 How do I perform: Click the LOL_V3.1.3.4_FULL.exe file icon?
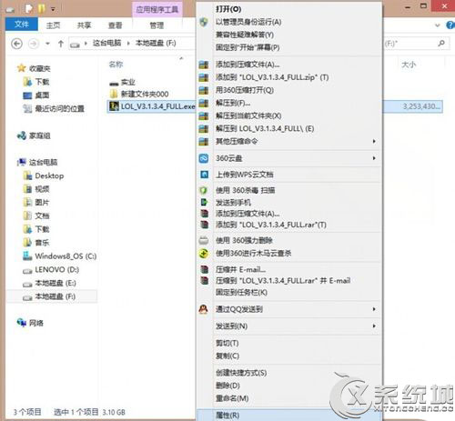114,106
